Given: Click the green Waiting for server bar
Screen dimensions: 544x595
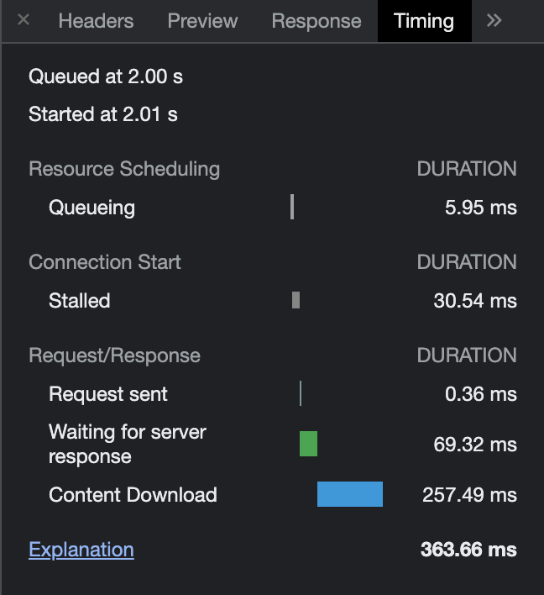Looking at the screenshot, I should coord(308,444).
